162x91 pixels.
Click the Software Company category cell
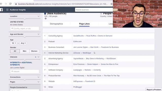pyautogui.click(x=56, y=70)
